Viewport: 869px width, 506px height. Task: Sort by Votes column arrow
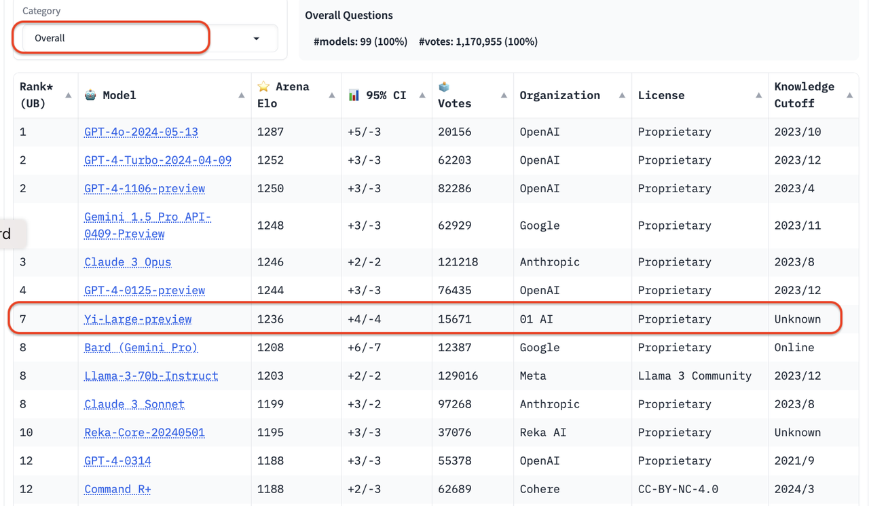504,96
